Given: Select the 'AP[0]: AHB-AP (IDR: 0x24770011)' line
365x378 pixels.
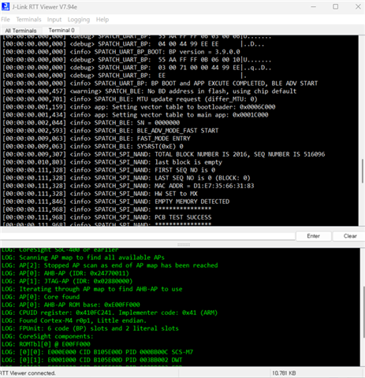Looking at the screenshot, I should (65, 273).
